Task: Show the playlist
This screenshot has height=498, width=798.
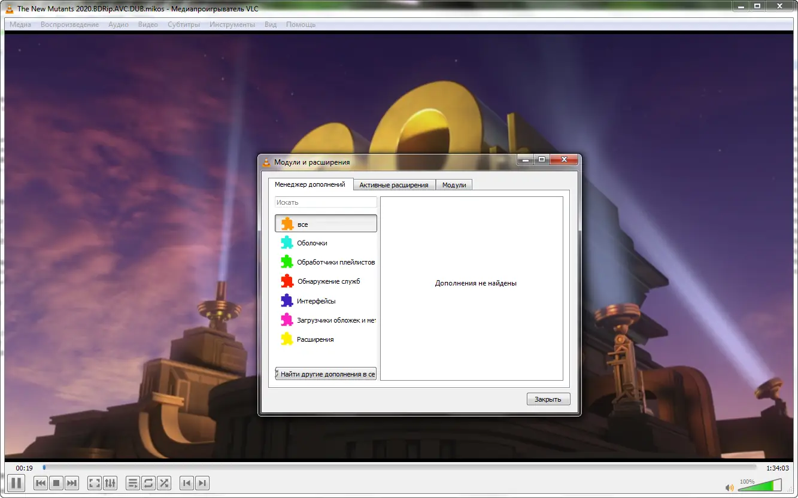Action: (132, 483)
